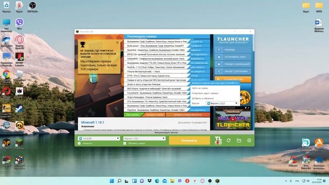Open the ПОМОЩЬ help question-mark icon
Viewport: 329px width, 185px height.
(219, 50)
